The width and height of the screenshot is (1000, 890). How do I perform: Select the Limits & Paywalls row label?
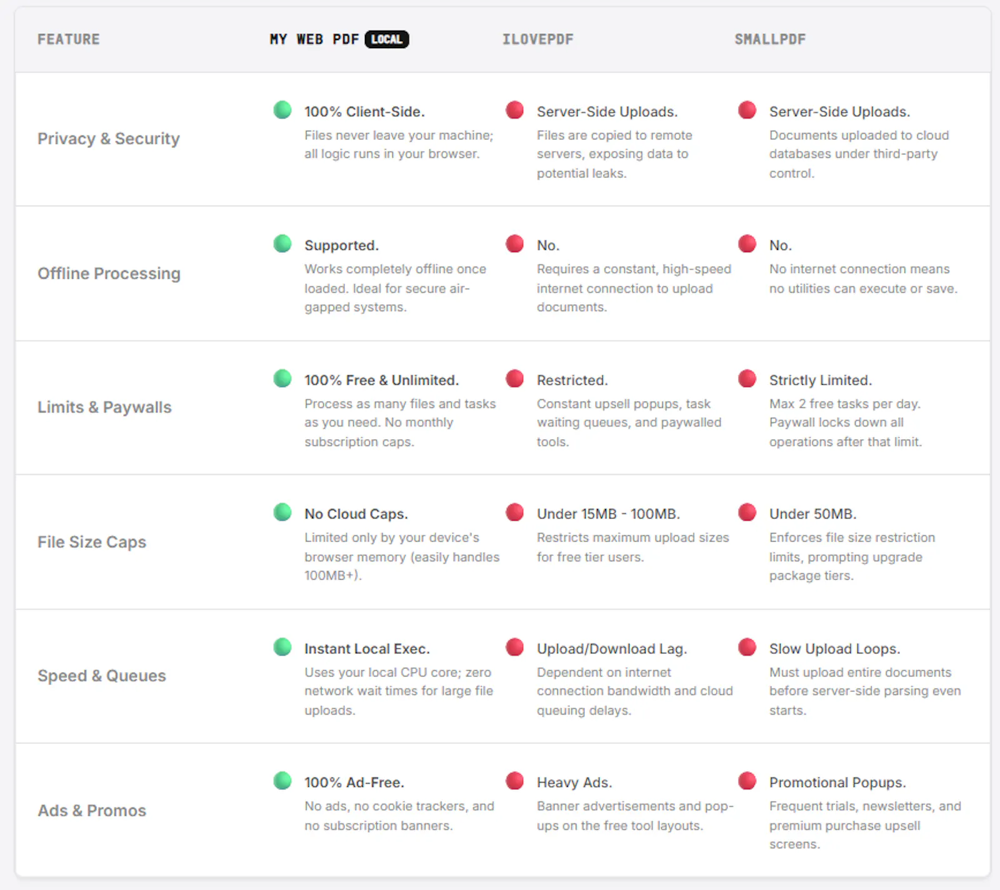(104, 407)
